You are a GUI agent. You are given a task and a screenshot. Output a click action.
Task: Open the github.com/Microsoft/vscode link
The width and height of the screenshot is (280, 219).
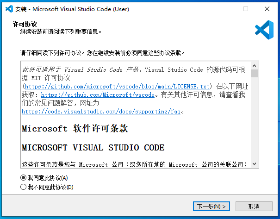(98, 94)
